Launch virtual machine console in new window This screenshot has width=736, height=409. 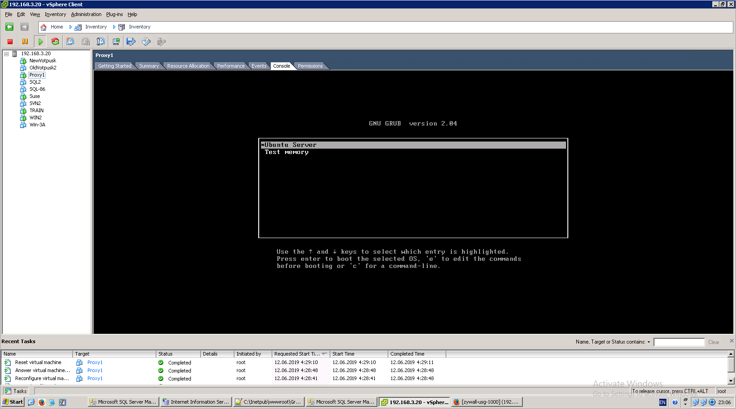point(116,41)
